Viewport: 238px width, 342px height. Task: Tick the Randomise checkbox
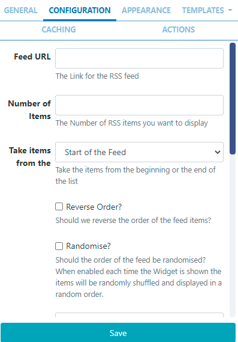click(59, 246)
